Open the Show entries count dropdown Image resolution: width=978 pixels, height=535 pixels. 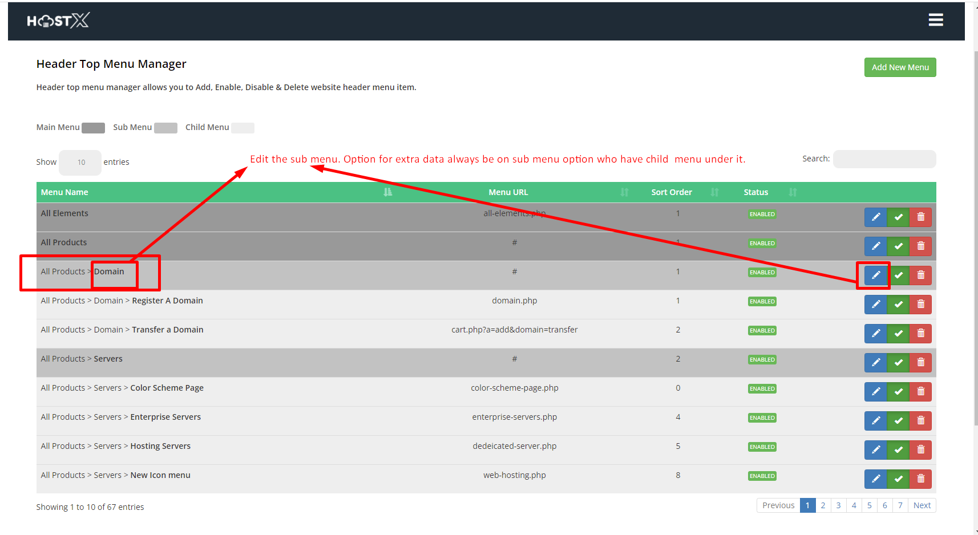[80, 163]
